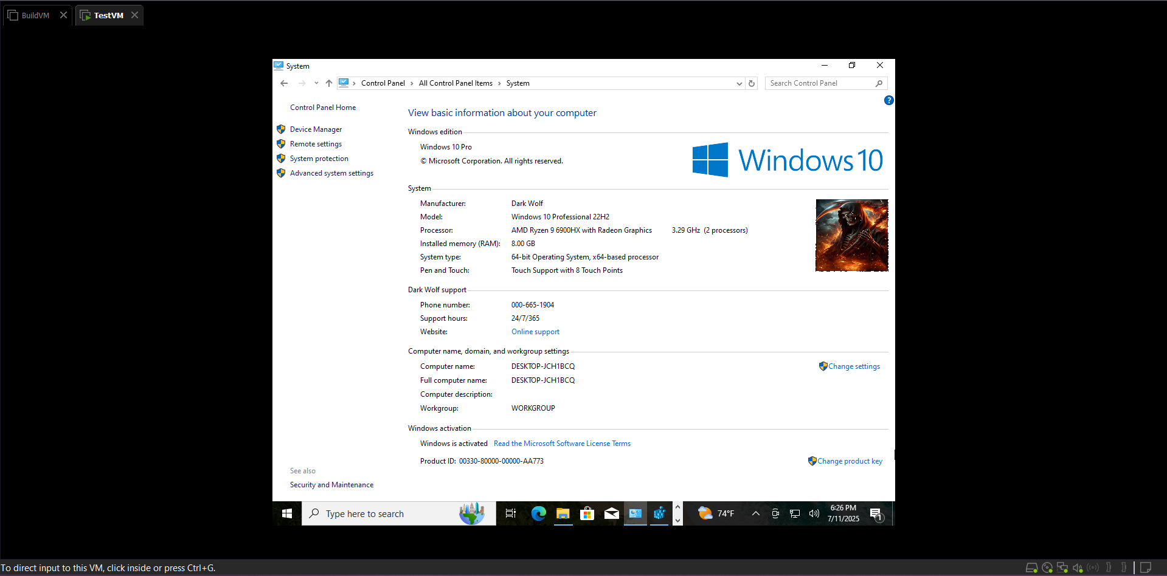
Task: Click VM hard disk status icon
Action: (1031, 567)
